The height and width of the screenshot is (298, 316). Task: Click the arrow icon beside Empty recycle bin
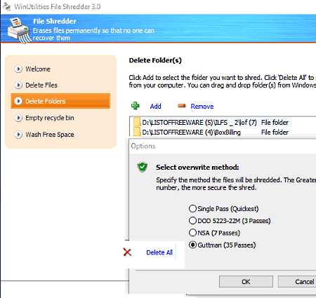coord(18,118)
